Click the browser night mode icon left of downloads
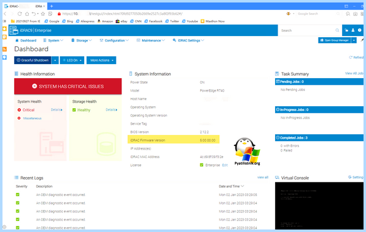 pyautogui.click(x=348, y=14)
